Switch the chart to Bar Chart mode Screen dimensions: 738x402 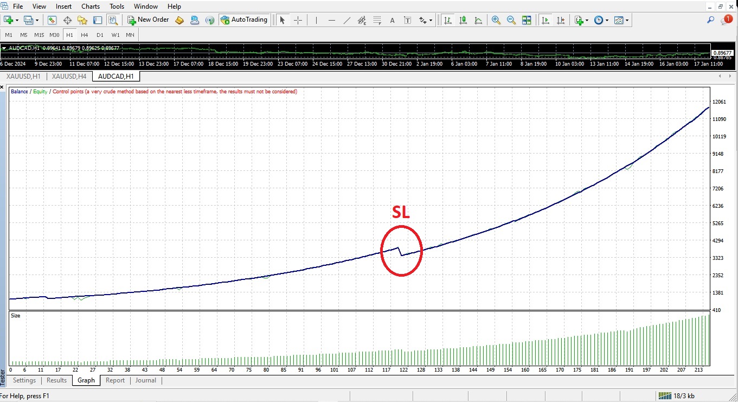coord(448,20)
